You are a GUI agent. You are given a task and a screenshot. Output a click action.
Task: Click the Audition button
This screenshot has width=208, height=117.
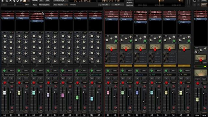coord(130,3)
